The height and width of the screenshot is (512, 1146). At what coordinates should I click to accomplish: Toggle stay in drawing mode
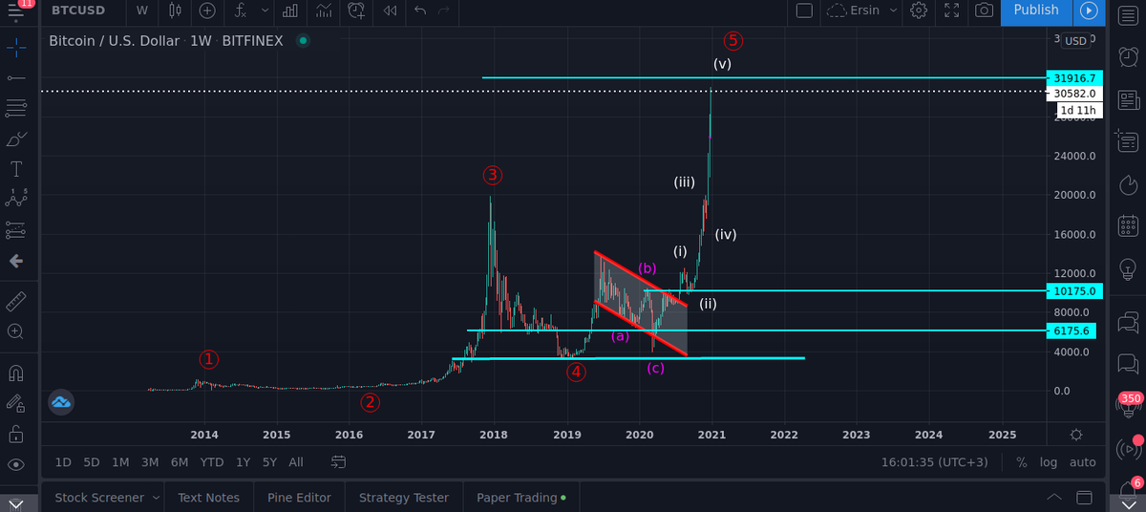(x=16, y=403)
